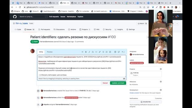The image size is (192, 108).
Task: Reload the page in browser
Action: (x=20, y=7)
